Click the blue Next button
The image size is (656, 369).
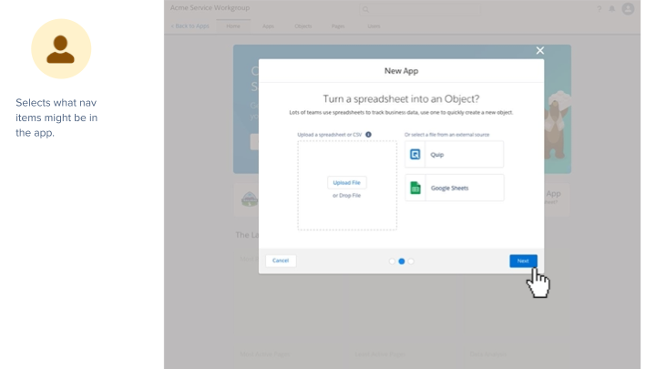pos(523,261)
